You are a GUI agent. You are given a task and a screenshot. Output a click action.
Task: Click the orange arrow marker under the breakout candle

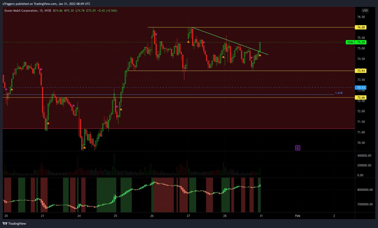(260, 55)
